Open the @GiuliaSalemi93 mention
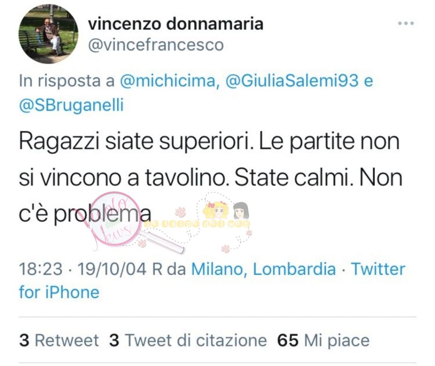 [292, 81]
